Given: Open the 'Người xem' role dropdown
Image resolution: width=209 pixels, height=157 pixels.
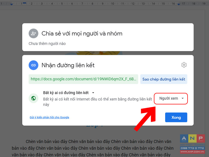Looking at the screenshot, I should pyautogui.click(x=171, y=99).
